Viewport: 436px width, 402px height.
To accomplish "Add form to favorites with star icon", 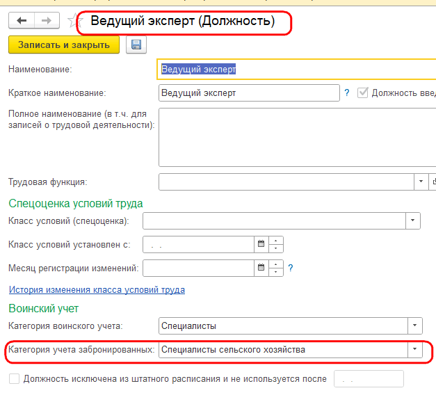I will click(x=74, y=20).
